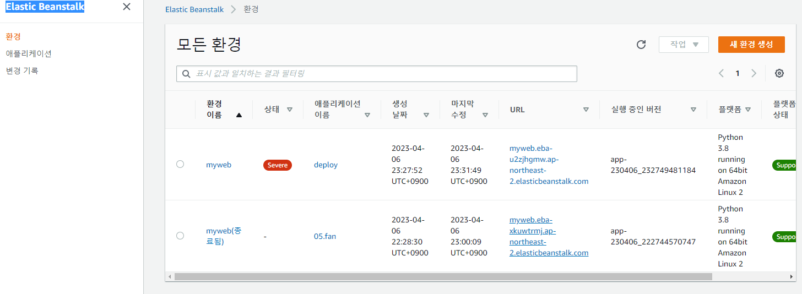Go to previous page arrow
Viewport: 802px width, 294px height.
(x=721, y=73)
